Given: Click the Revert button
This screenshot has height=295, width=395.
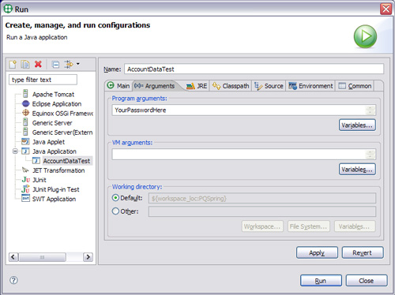Looking at the screenshot, I should coord(363,252).
